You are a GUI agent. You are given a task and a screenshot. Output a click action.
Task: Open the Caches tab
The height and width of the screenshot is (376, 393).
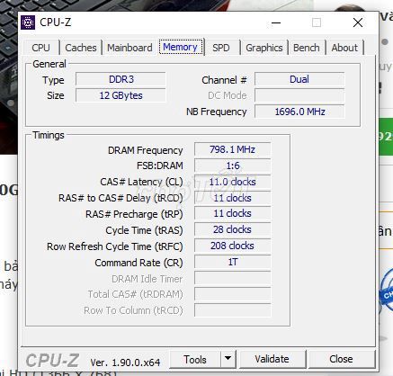click(x=81, y=48)
